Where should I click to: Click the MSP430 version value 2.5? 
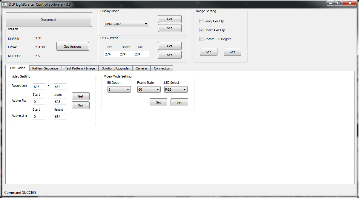(x=38, y=56)
